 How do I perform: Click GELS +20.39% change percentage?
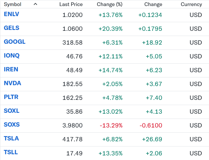[111, 29]
